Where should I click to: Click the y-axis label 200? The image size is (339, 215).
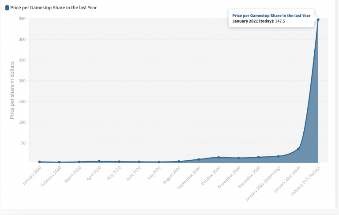click(x=22, y=81)
